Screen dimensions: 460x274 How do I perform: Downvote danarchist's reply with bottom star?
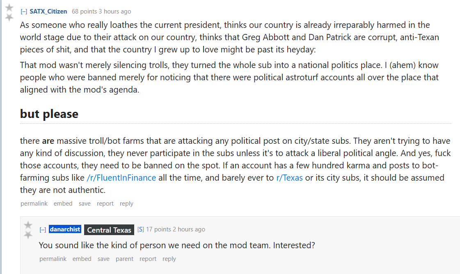(x=28, y=235)
